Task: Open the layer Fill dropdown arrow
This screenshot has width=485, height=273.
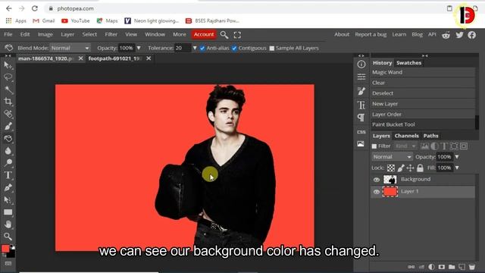Action: (457, 168)
